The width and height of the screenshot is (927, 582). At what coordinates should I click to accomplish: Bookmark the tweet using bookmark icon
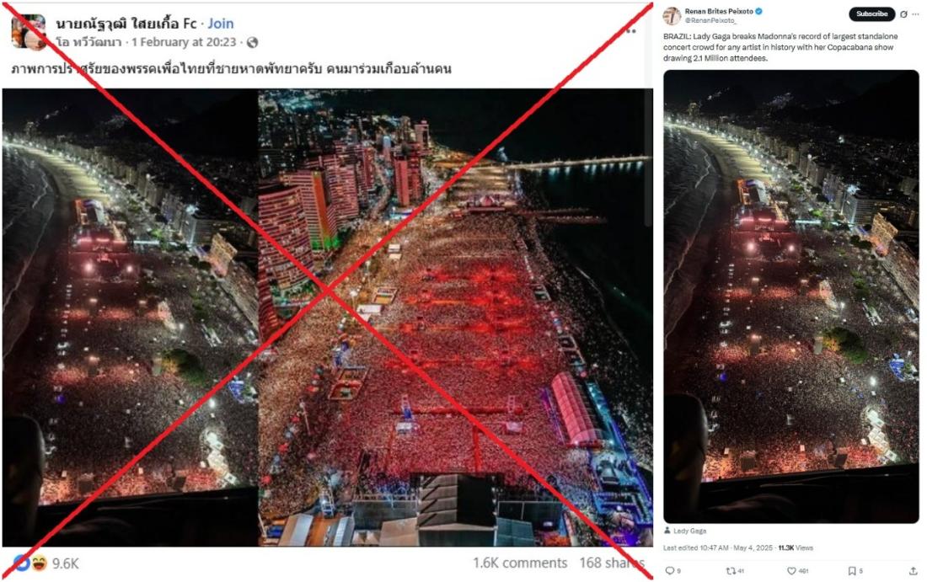(x=852, y=571)
